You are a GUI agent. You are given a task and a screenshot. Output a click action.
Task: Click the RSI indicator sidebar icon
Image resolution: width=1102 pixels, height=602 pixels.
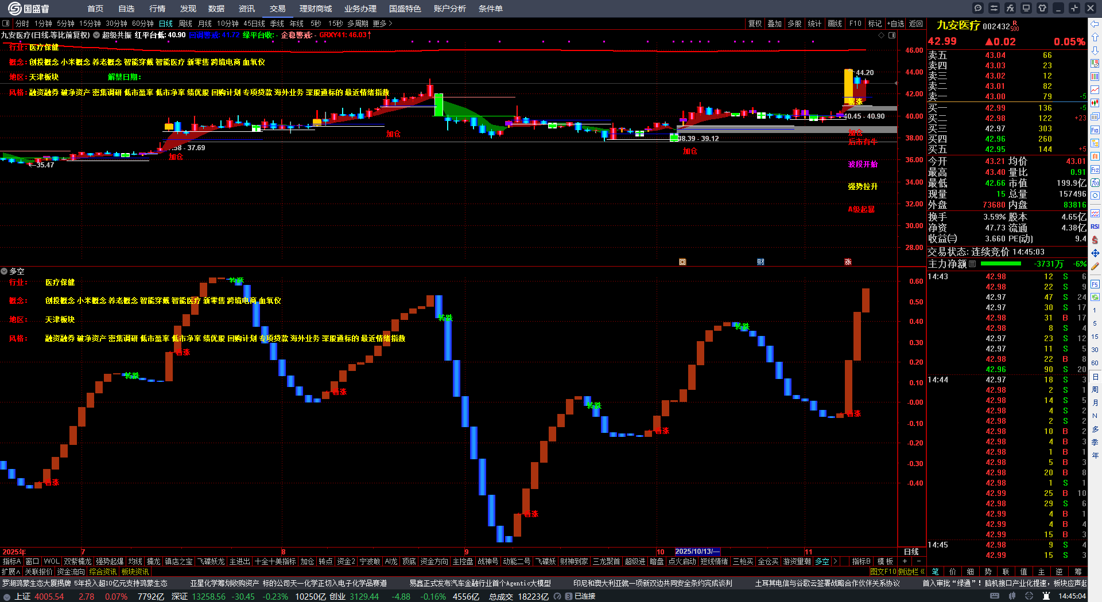[1095, 226]
